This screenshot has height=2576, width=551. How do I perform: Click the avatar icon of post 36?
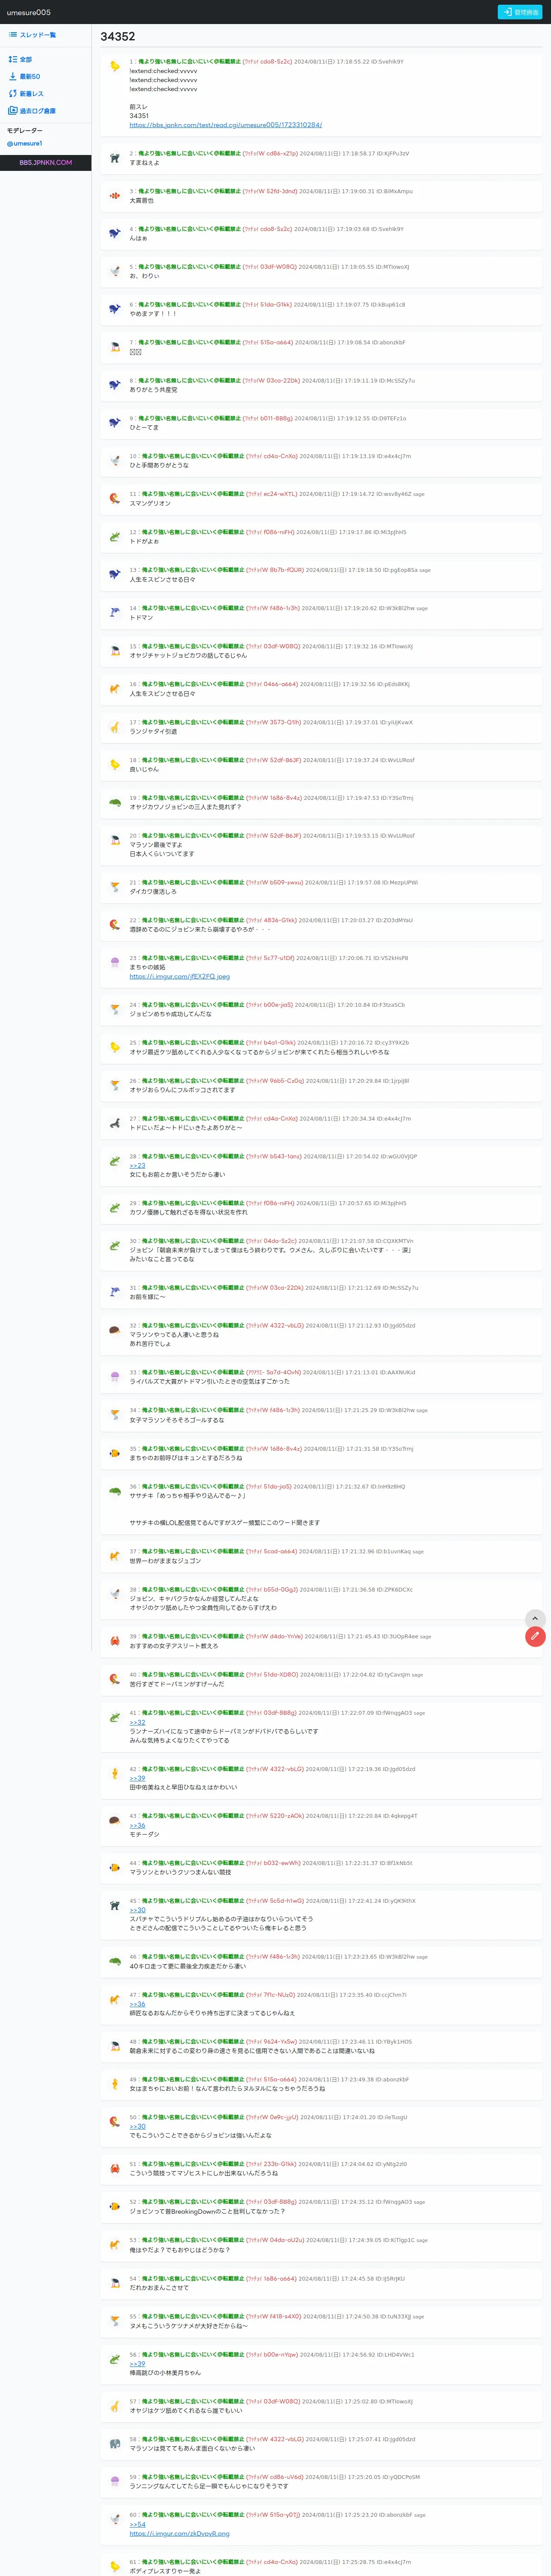[115, 1491]
